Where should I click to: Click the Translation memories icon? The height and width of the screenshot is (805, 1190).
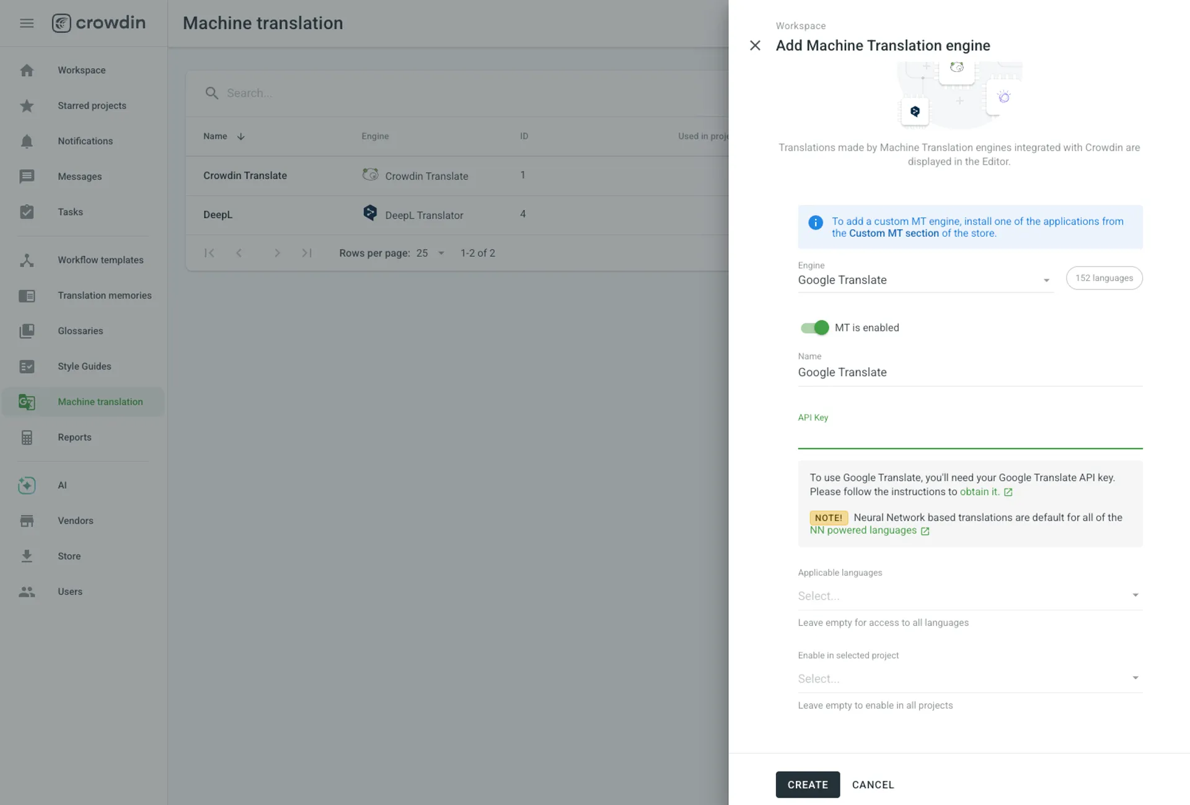27,296
